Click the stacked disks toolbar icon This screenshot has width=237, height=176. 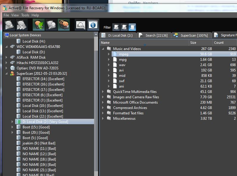(64, 25)
